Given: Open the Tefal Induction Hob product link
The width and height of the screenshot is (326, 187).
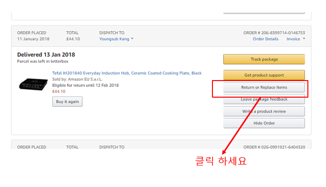Looking at the screenshot, I should (127, 73).
